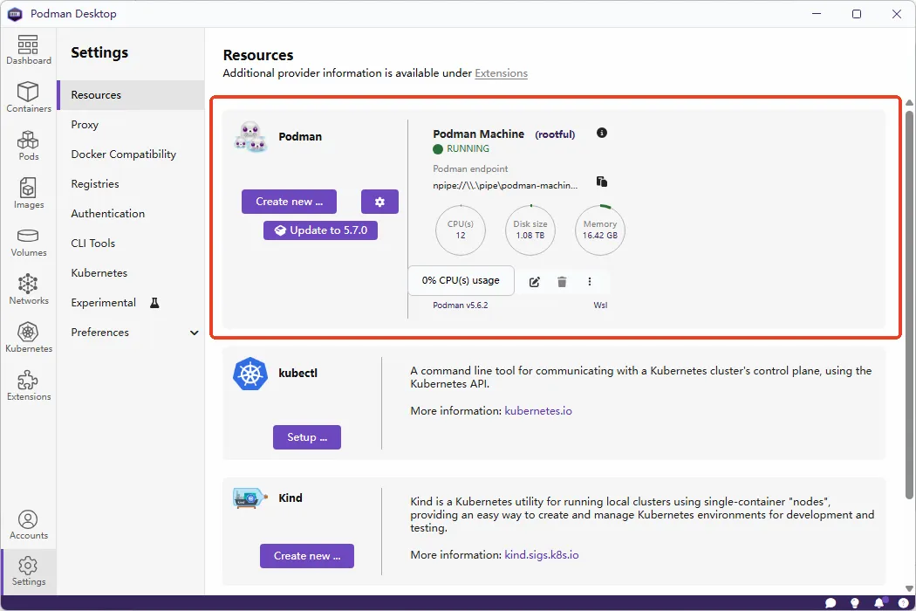This screenshot has height=611, width=916.
Task: Open the Extensions icon in sidebar
Action: pos(28,386)
